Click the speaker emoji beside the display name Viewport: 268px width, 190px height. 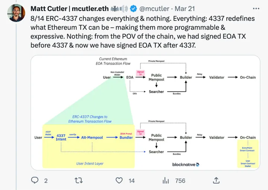coord(123,8)
